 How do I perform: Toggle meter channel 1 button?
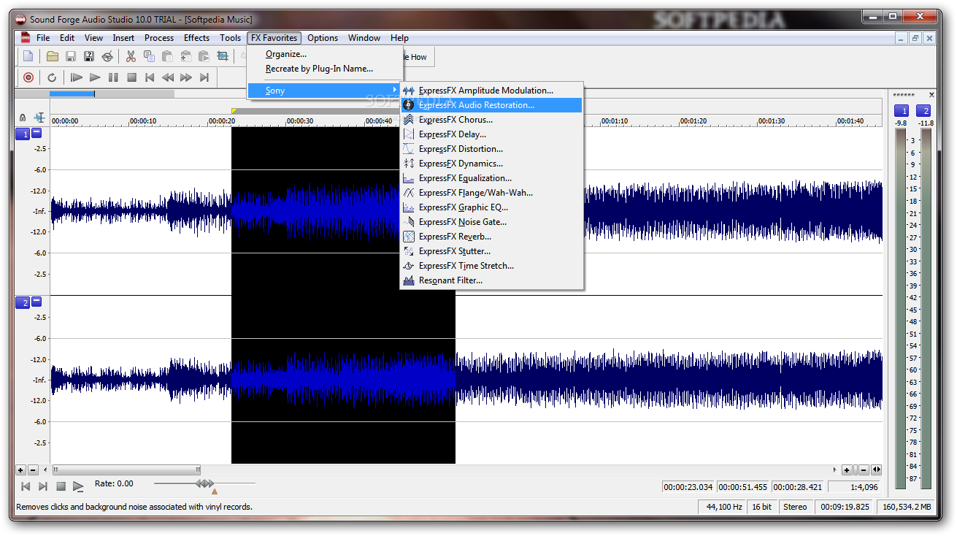[902, 111]
